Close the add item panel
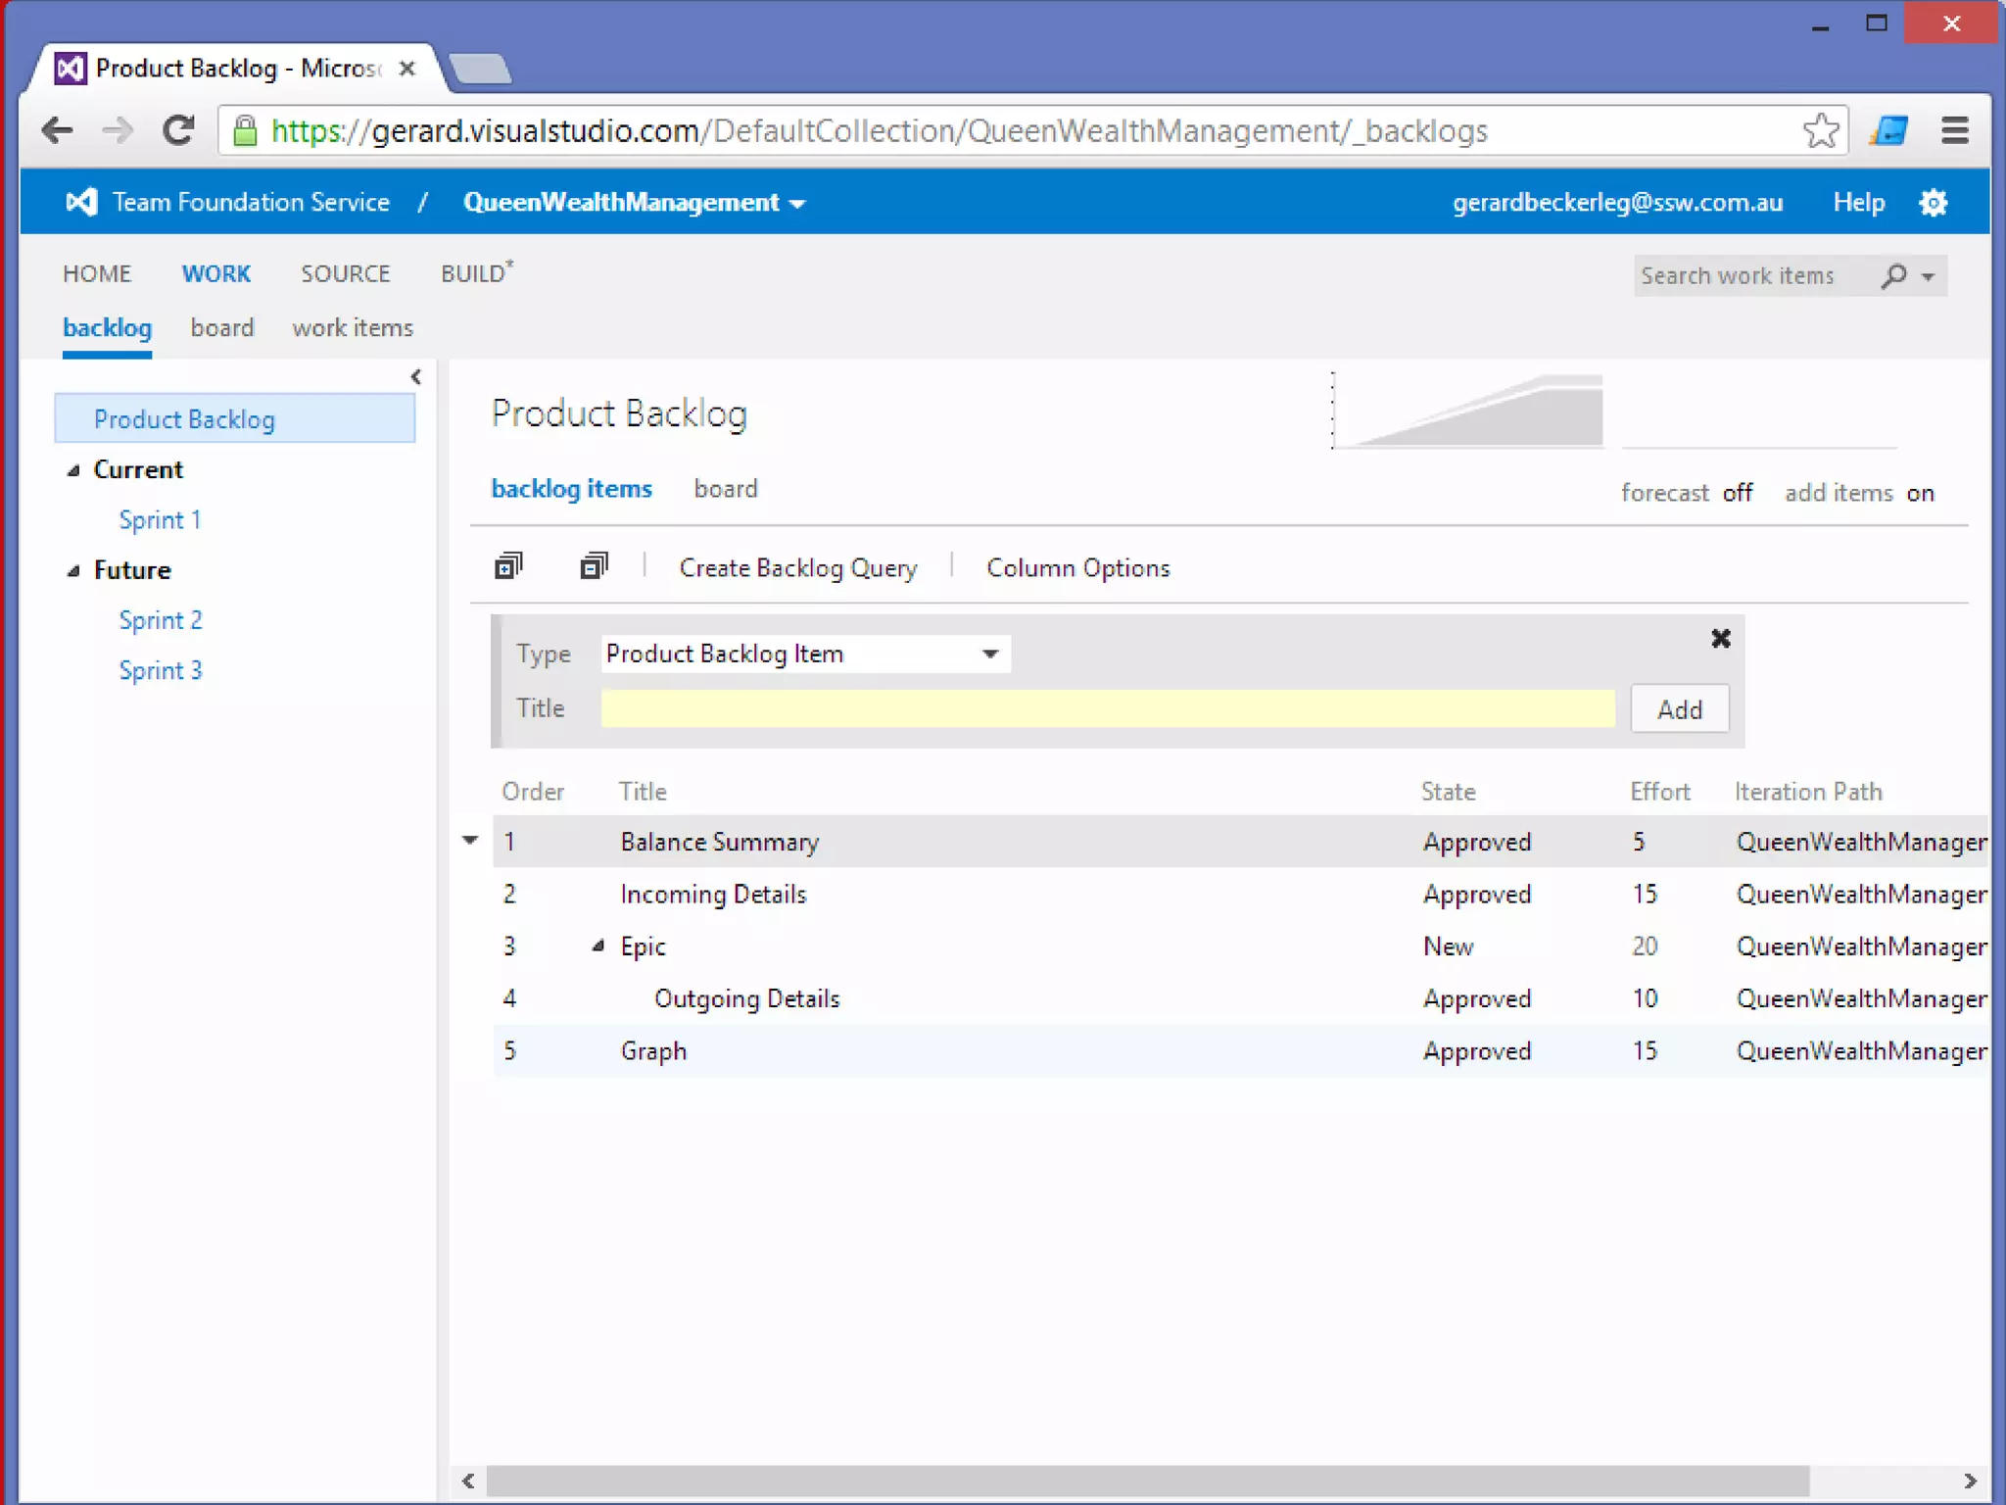 1720,639
